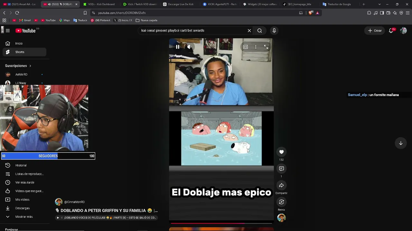Mute the Short's volume
This screenshot has height=231, width=412.
tap(189, 47)
